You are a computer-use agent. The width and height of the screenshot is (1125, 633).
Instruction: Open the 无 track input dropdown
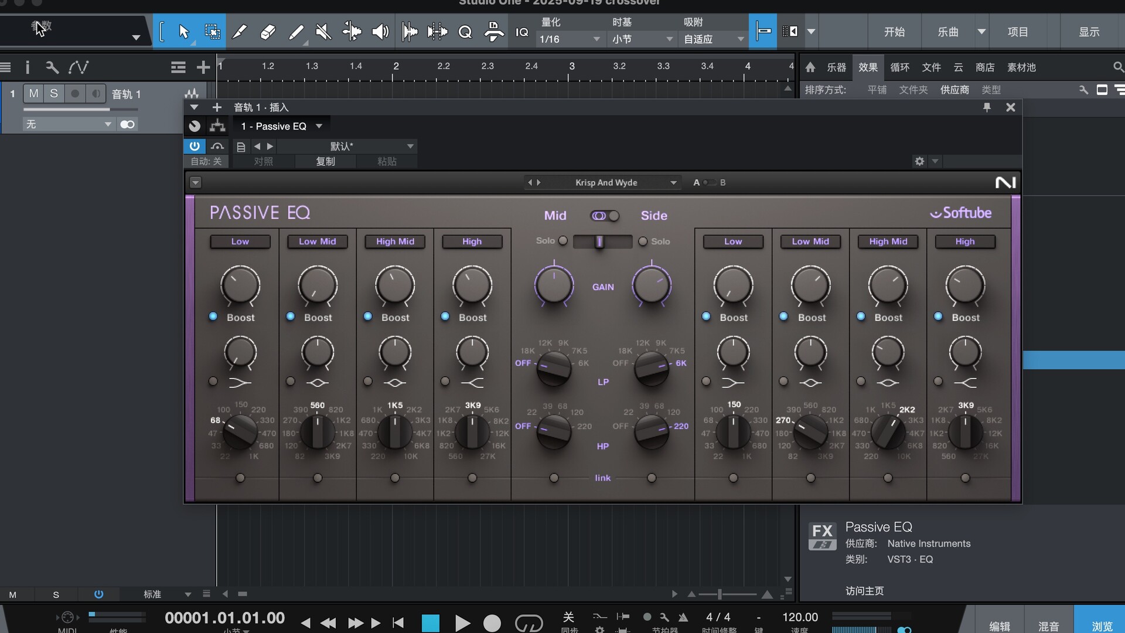pyautogui.click(x=68, y=124)
